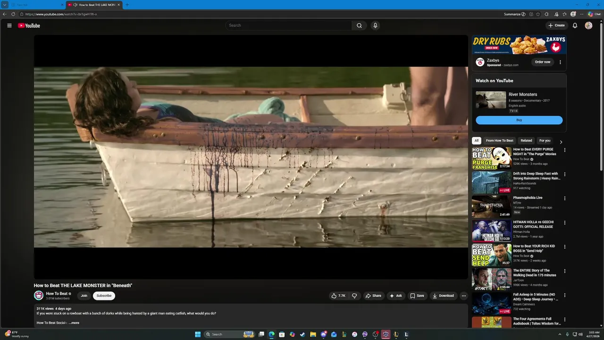Open the YouTube account avatar menu
Viewport: 604px width, 340px height.
tap(588, 25)
